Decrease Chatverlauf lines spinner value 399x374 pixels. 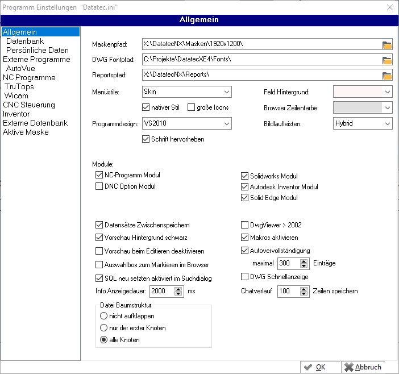coord(304,294)
